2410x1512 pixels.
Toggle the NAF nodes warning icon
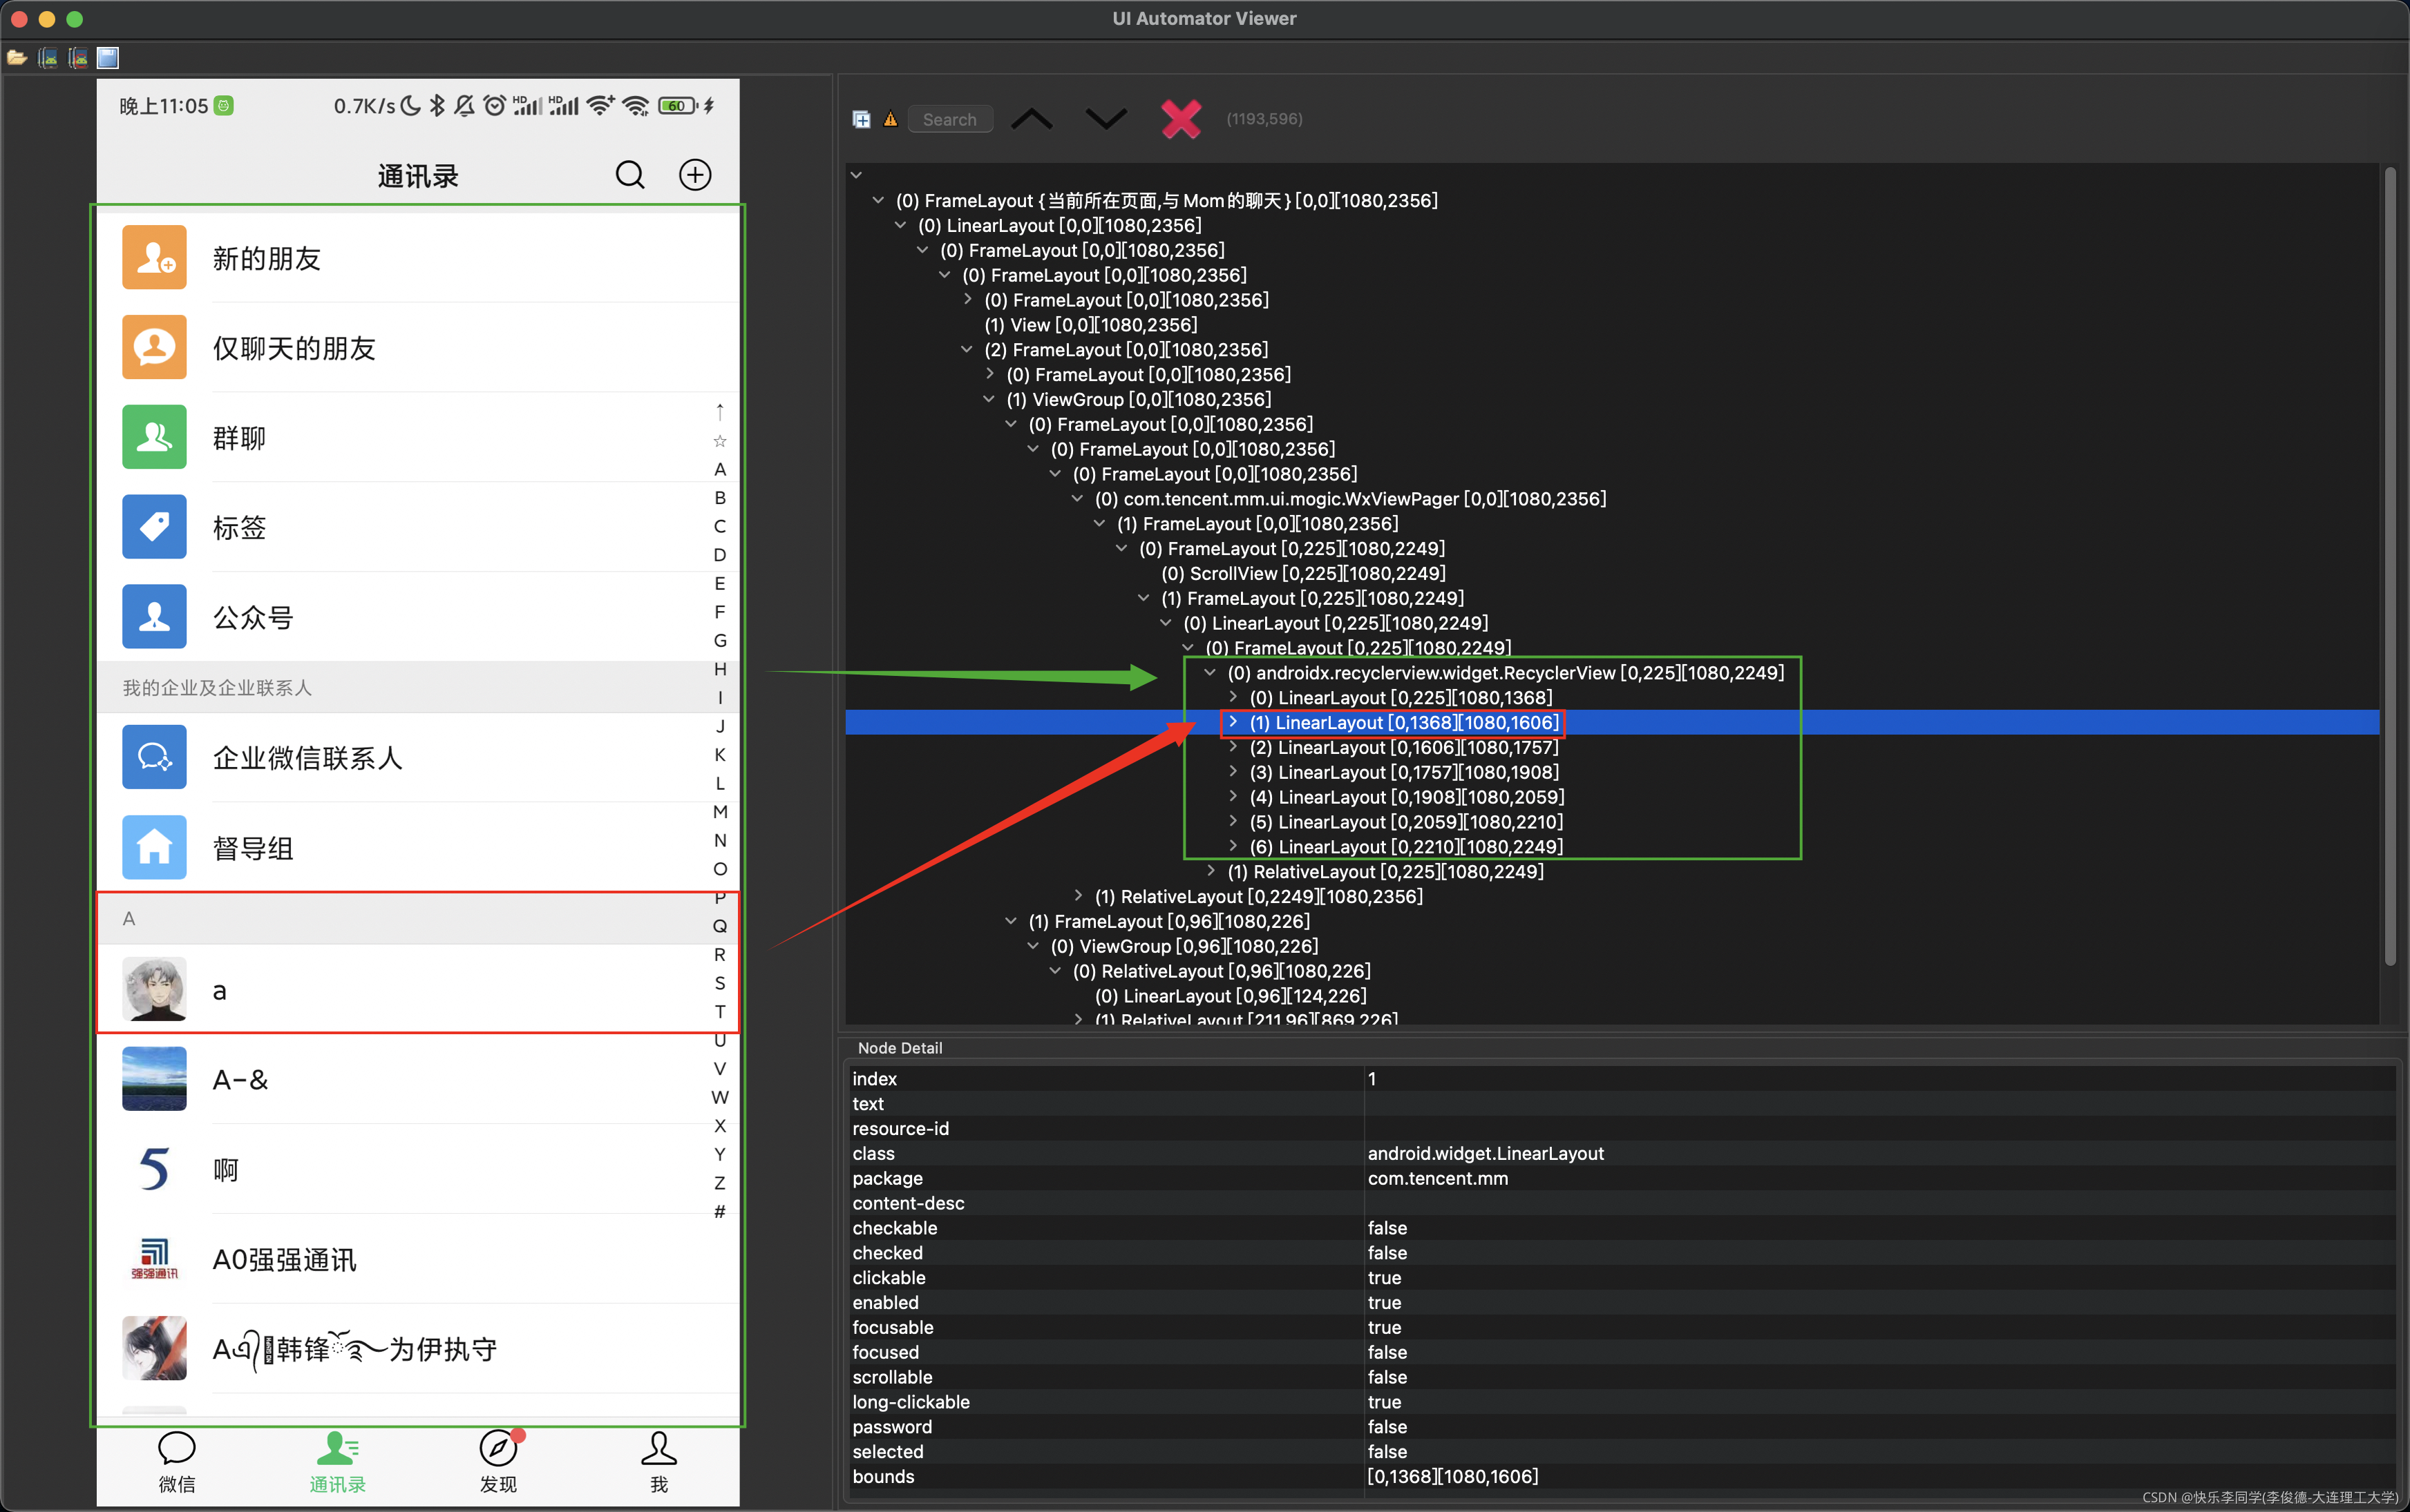[890, 119]
